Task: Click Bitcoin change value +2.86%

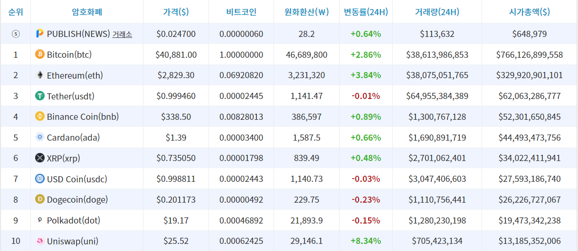Action: pos(366,55)
